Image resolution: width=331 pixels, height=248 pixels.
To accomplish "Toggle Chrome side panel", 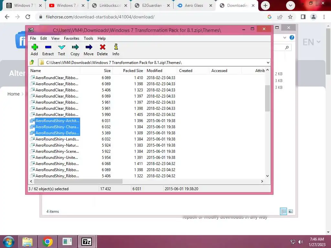I will [303, 17].
